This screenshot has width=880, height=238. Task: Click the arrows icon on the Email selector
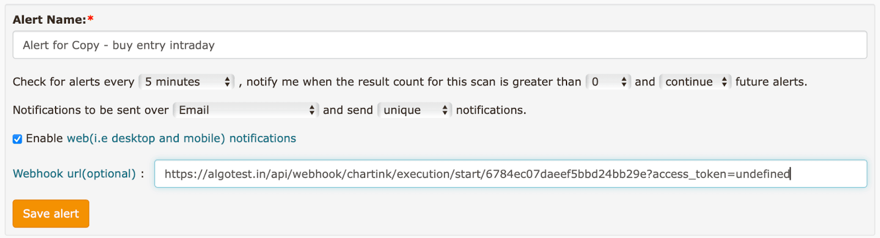click(312, 110)
